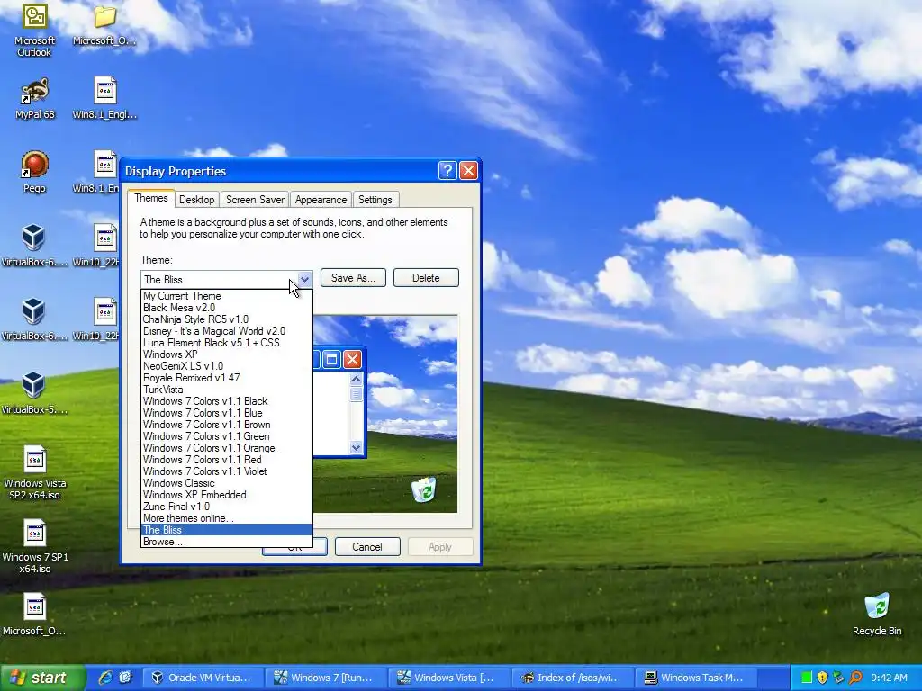Cancel the Display Properties dialog
The width and height of the screenshot is (922, 691).
(367, 546)
